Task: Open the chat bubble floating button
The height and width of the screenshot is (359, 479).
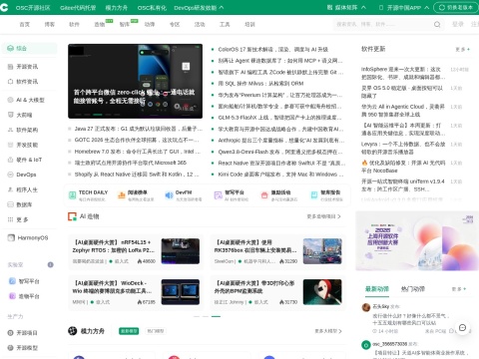Action: click(462, 328)
